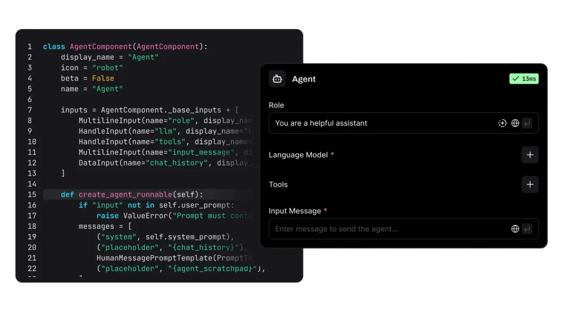The image size is (563, 316).
Task: Click the code line display_name = "Agent"
Action: tap(110, 57)
